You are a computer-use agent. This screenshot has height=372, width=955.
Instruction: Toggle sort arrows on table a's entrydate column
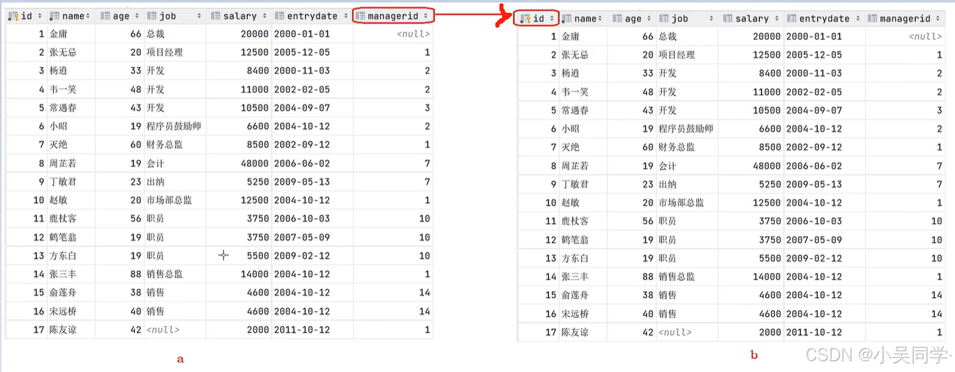click(345, 16)
